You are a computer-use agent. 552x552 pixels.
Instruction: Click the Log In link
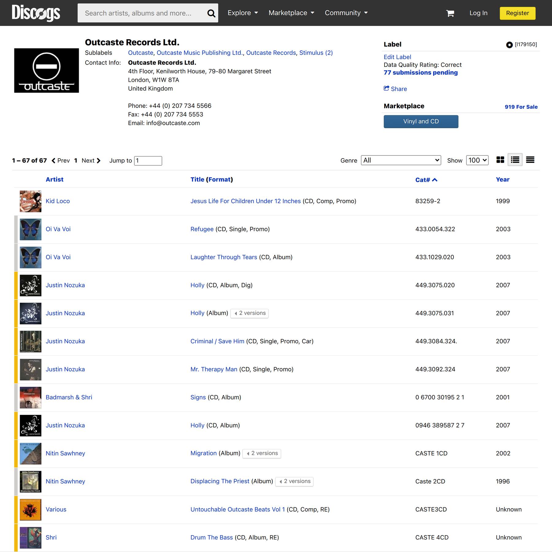478,13
